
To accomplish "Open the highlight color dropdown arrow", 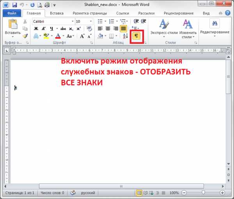I will [51, 36].
